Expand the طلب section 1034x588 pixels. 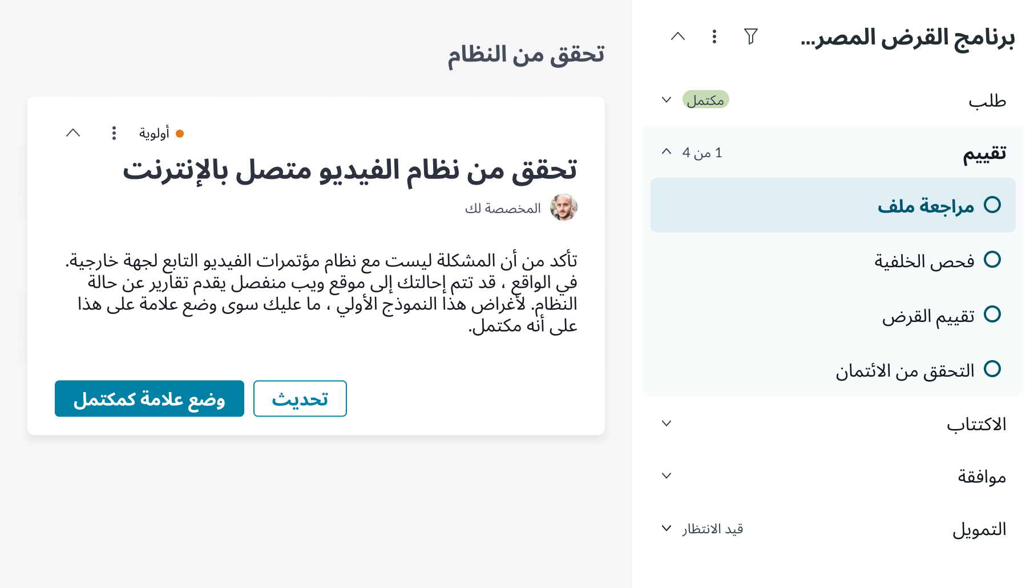point(665,100)
